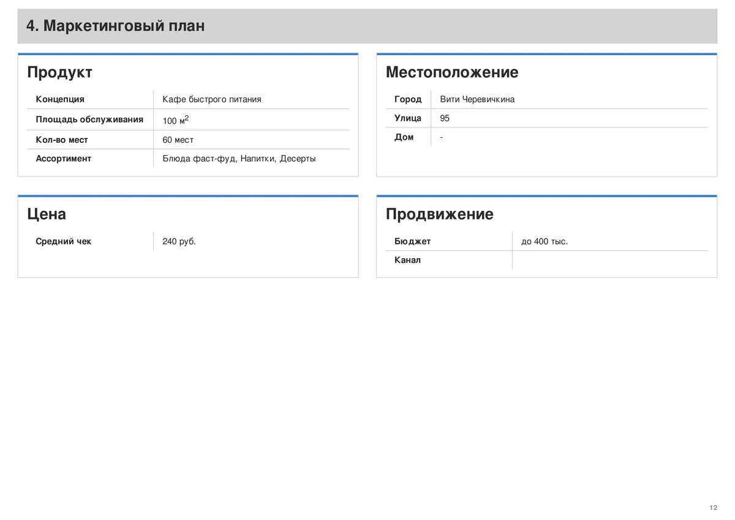Click the 'Концепция' row label

tap(60, 99)
